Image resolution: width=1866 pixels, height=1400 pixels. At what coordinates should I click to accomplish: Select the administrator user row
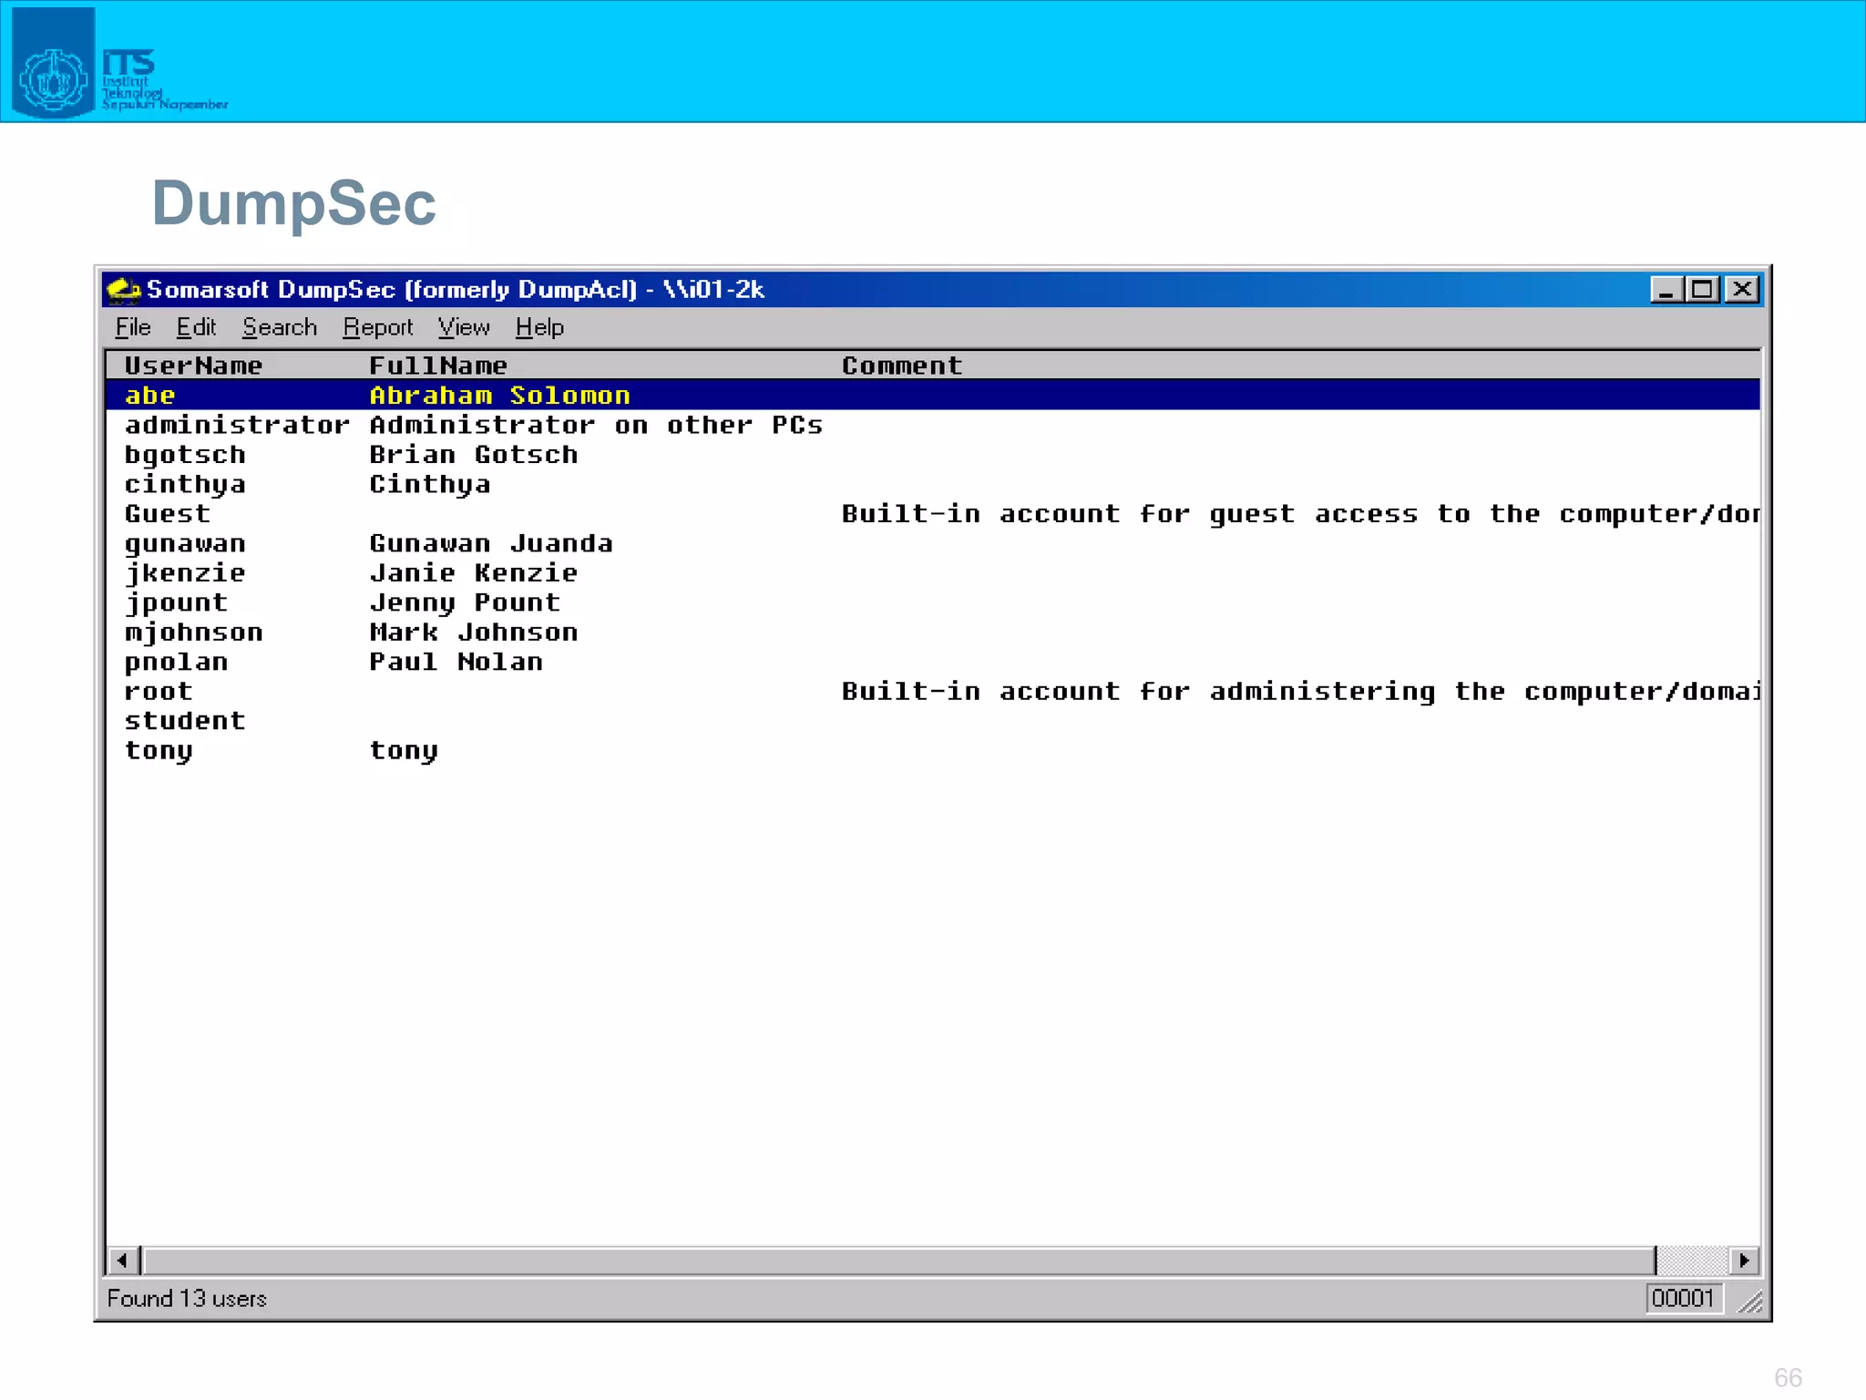pyautogui.click(x=933, y=425)
